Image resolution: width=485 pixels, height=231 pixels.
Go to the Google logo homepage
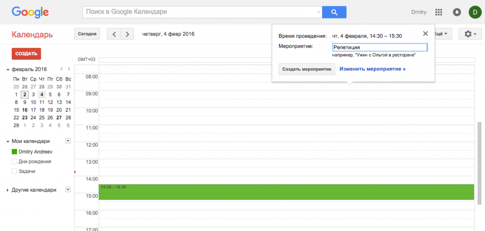click(30, 12)
